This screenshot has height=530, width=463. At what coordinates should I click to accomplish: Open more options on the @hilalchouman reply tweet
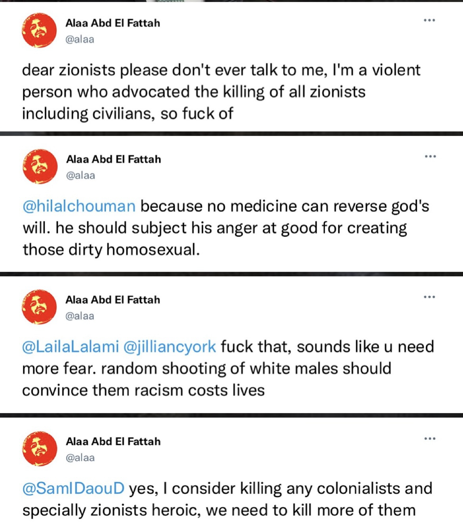click(x=430, y=156)
